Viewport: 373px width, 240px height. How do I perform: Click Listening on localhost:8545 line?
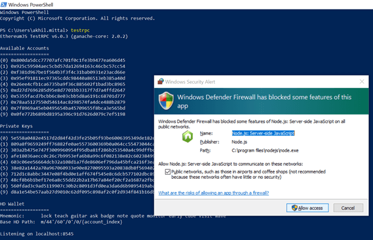click(37, 234)
